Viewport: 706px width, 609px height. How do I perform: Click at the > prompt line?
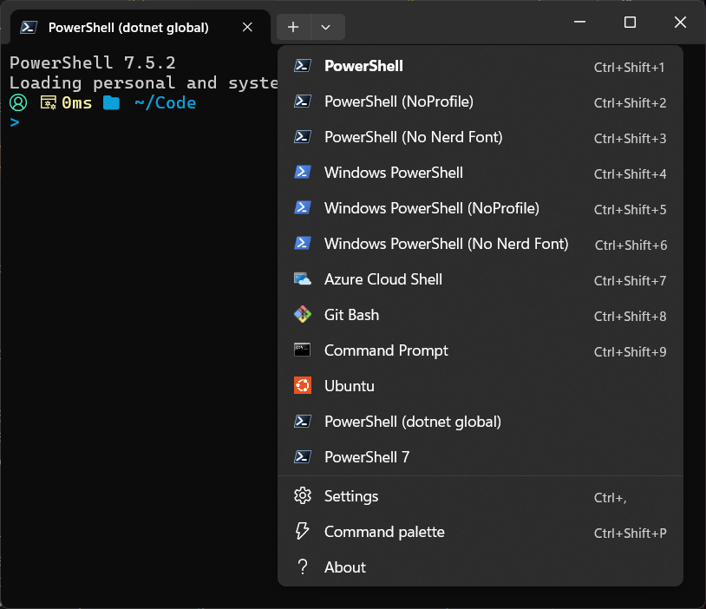(15, 122)
